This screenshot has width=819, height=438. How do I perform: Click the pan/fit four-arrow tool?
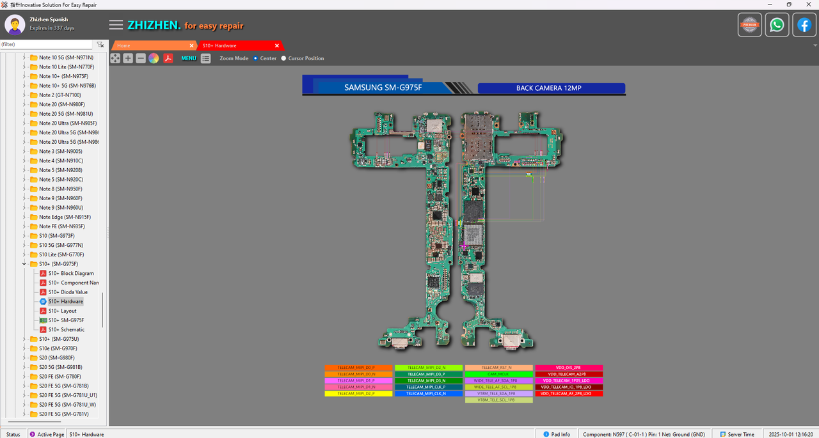115,58
